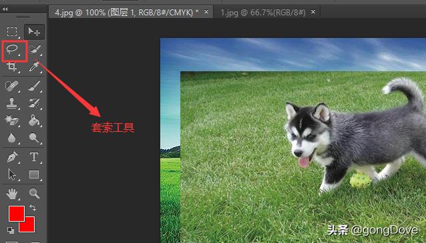Select the Pen tool
The image size is (426, 243).
click(12, 157)
